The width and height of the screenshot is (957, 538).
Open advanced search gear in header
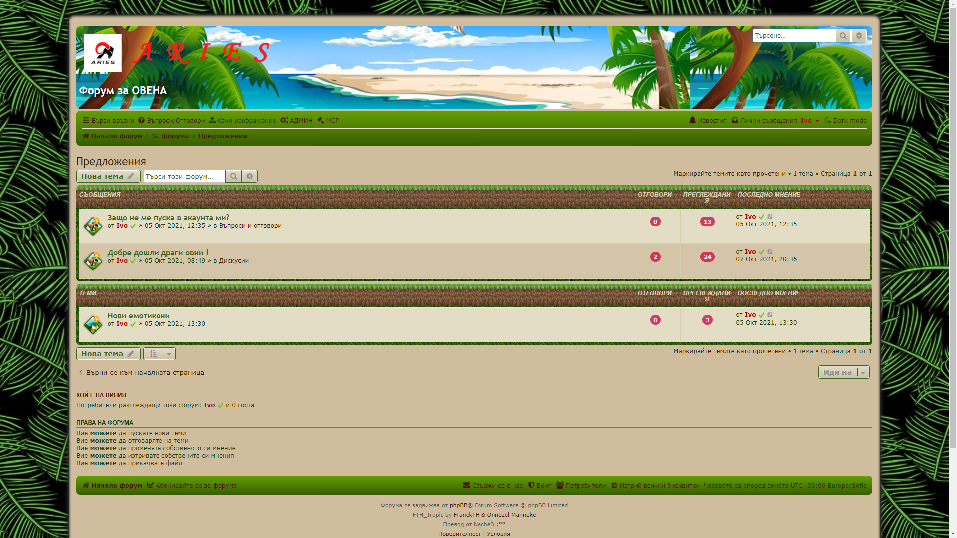point(859,36)
